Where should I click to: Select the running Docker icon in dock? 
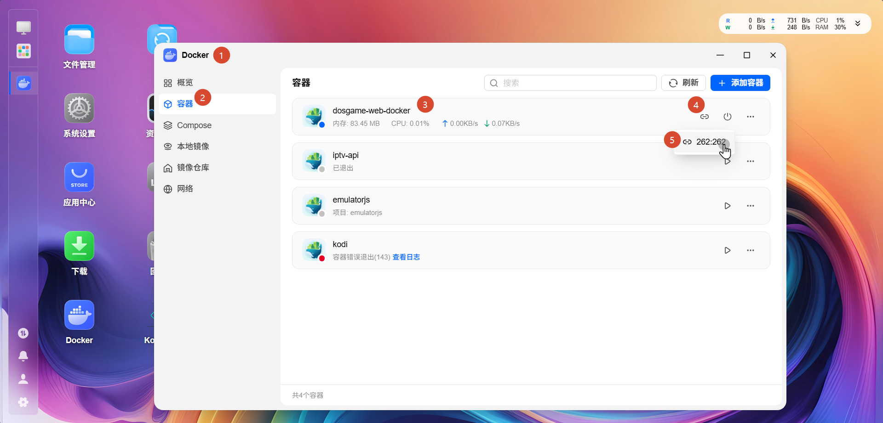pyautogui.click(x=23, y=83)
